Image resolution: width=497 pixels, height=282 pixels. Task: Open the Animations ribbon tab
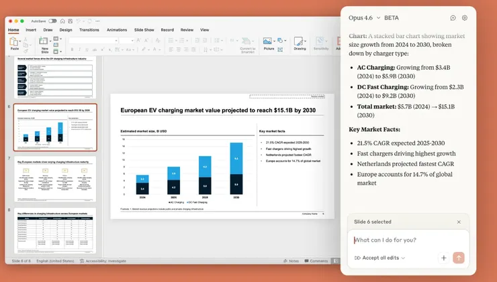click(x=117, y=29)
